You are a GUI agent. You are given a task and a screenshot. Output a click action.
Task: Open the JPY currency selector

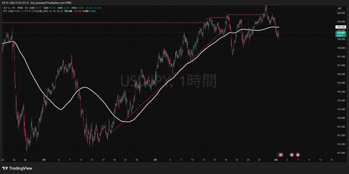tap(339, 8)
